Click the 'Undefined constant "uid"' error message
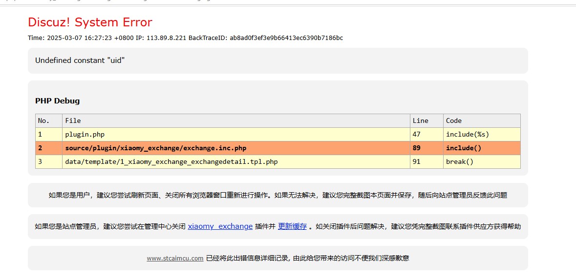576x280 pixels. pos(80,60)
